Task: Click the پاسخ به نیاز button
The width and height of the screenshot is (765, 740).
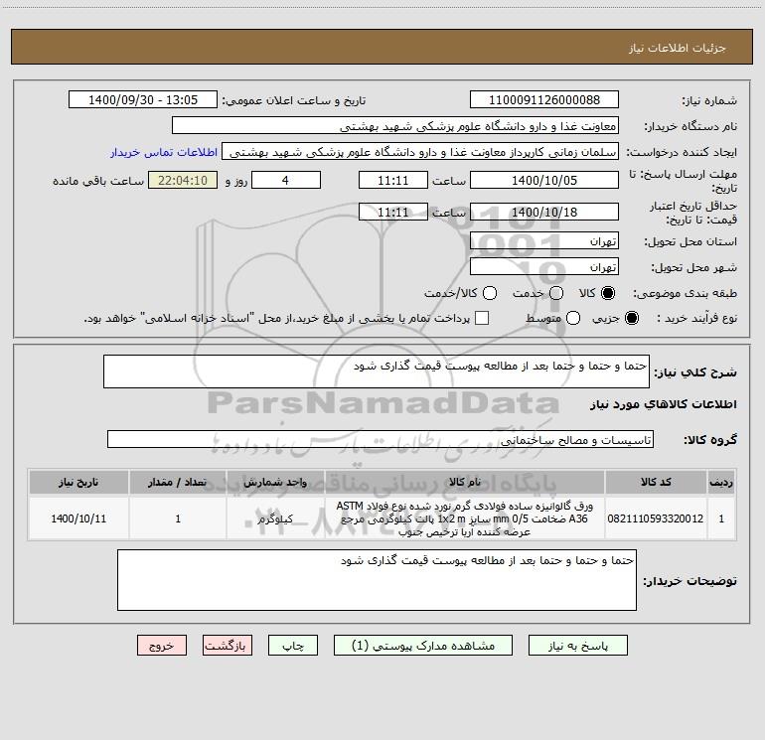Action: point(577,646)
